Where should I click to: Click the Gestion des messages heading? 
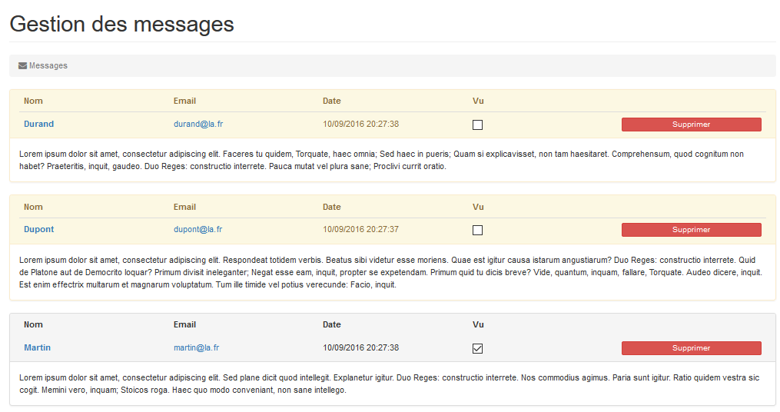click(x=122, y=24)
